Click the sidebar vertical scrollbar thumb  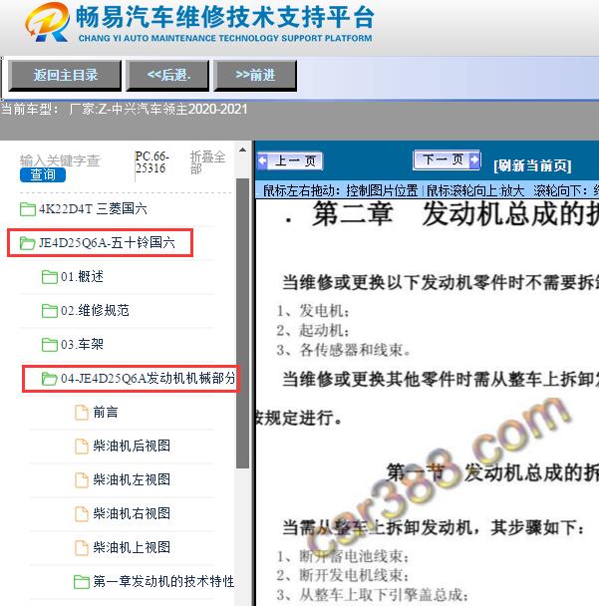[x=242, y=324]
